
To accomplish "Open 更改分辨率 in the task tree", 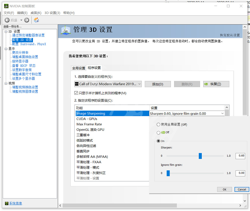I will point(20,53).
